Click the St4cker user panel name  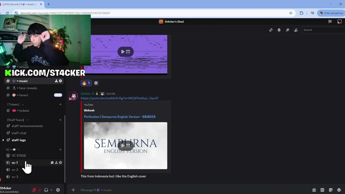[x=6, y=188]
